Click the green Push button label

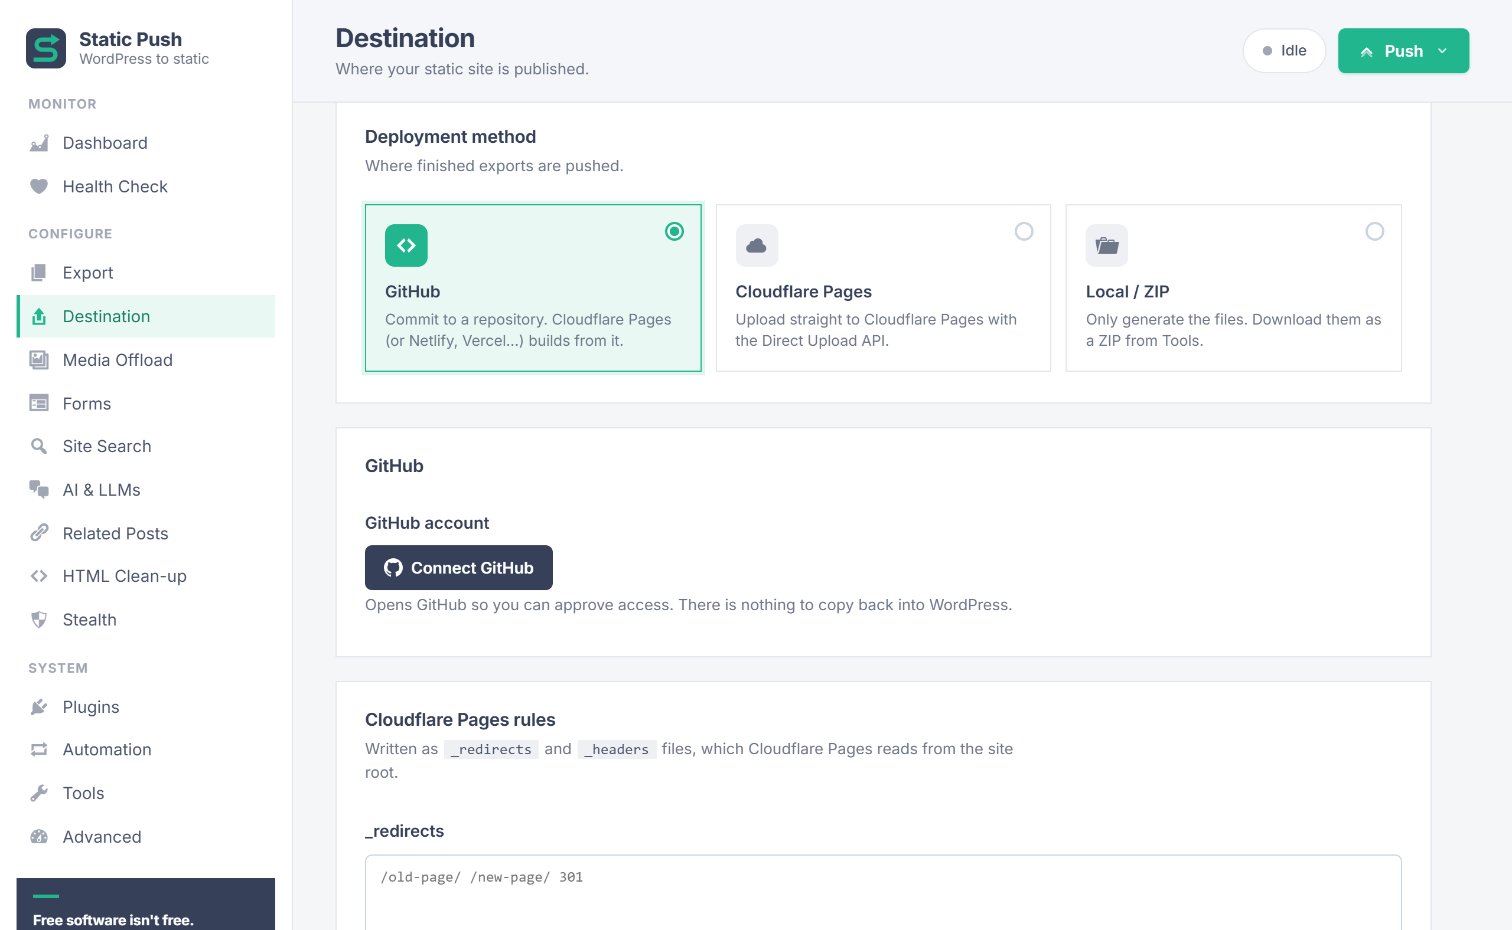(x=1404, y=51)
